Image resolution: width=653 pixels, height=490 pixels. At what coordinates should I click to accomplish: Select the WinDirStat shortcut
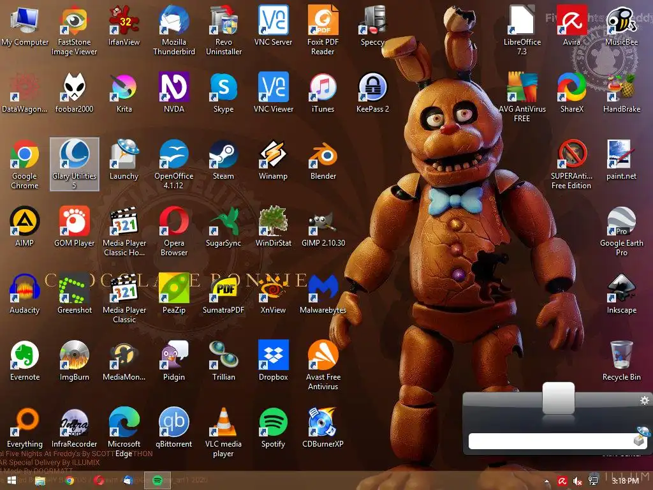273,228
